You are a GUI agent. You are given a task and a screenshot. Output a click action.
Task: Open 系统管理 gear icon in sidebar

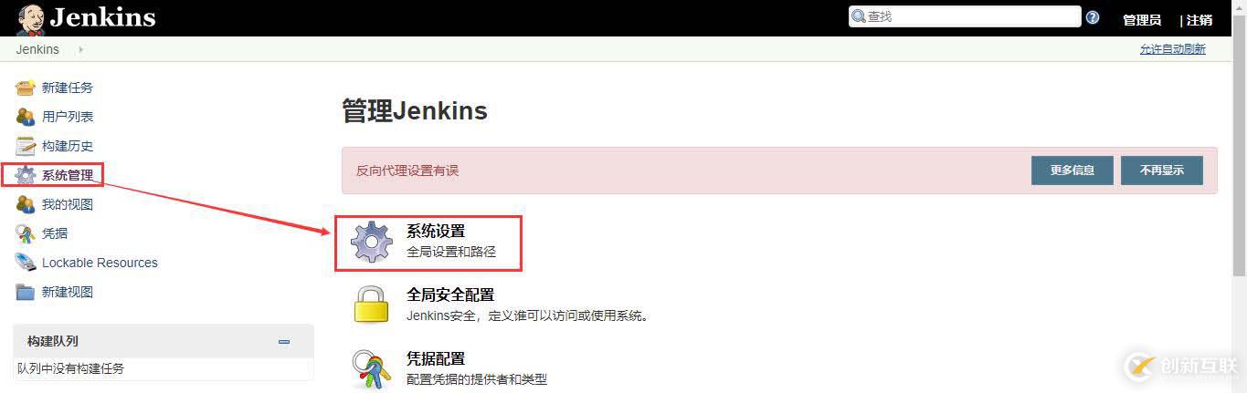point(26,175)
